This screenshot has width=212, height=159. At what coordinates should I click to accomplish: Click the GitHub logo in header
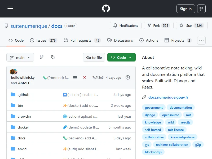106,9
